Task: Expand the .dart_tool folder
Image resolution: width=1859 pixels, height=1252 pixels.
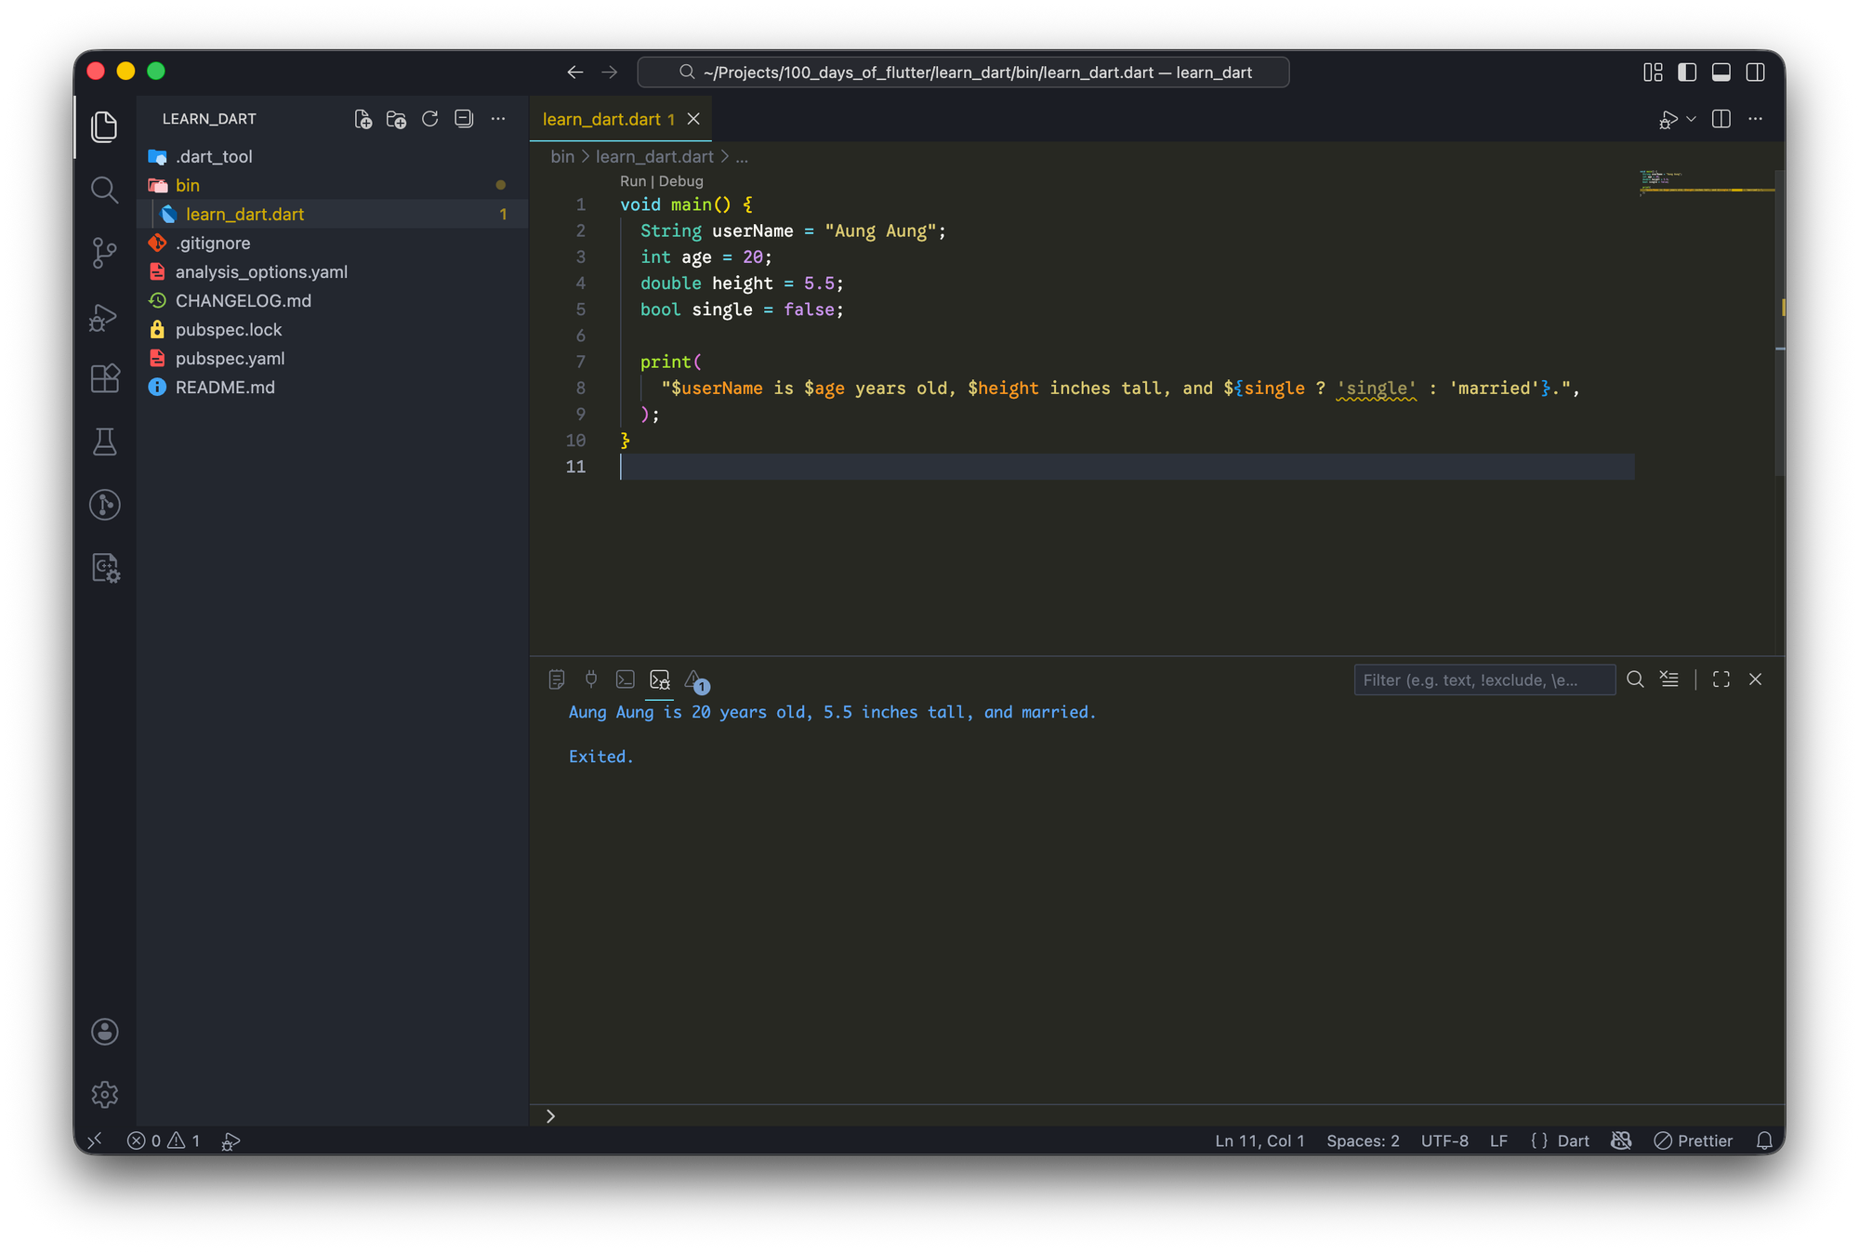Action: 214,156
